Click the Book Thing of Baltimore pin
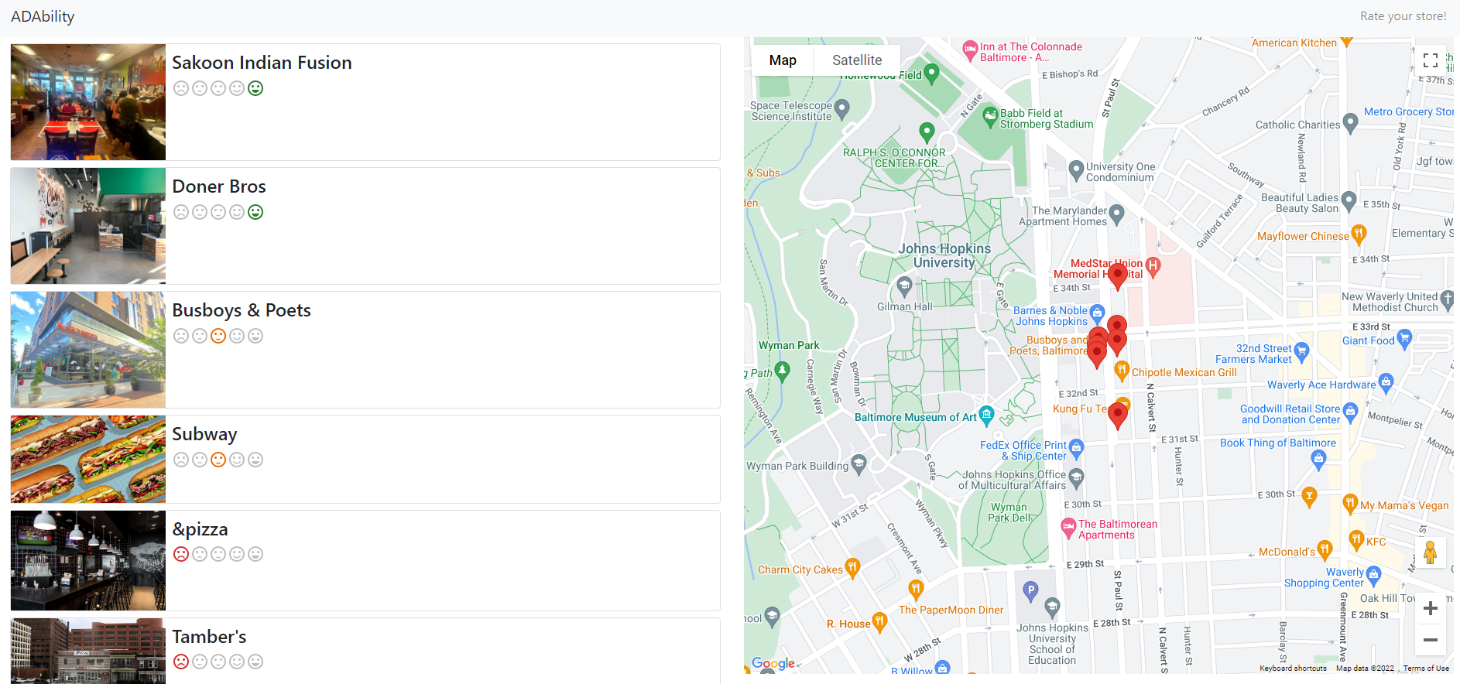The image size is (1460, 684). point(1319,460)
